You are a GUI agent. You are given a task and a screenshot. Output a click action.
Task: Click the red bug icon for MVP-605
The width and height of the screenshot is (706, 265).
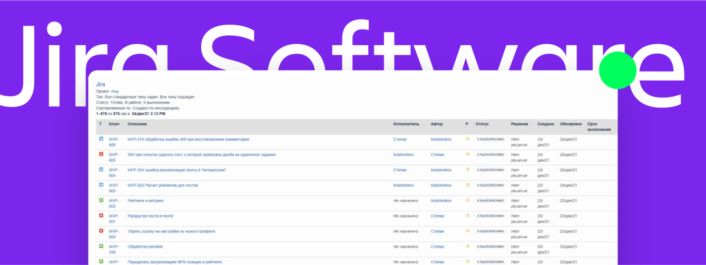(101, 154)
